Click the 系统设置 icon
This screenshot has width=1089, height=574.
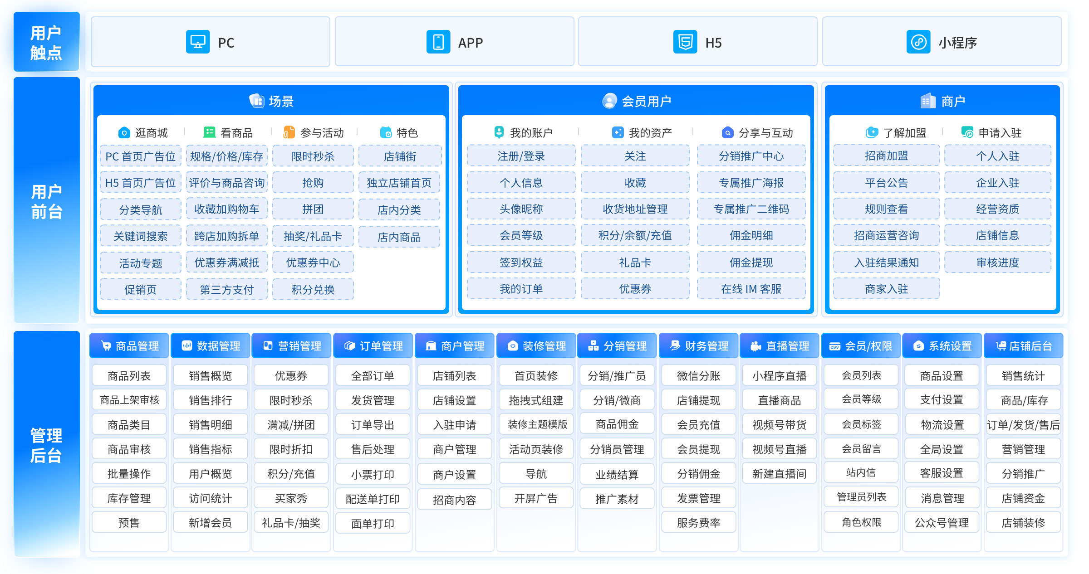coord(918,346)
